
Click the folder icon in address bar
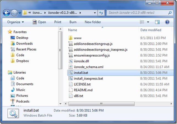point(25,13)
